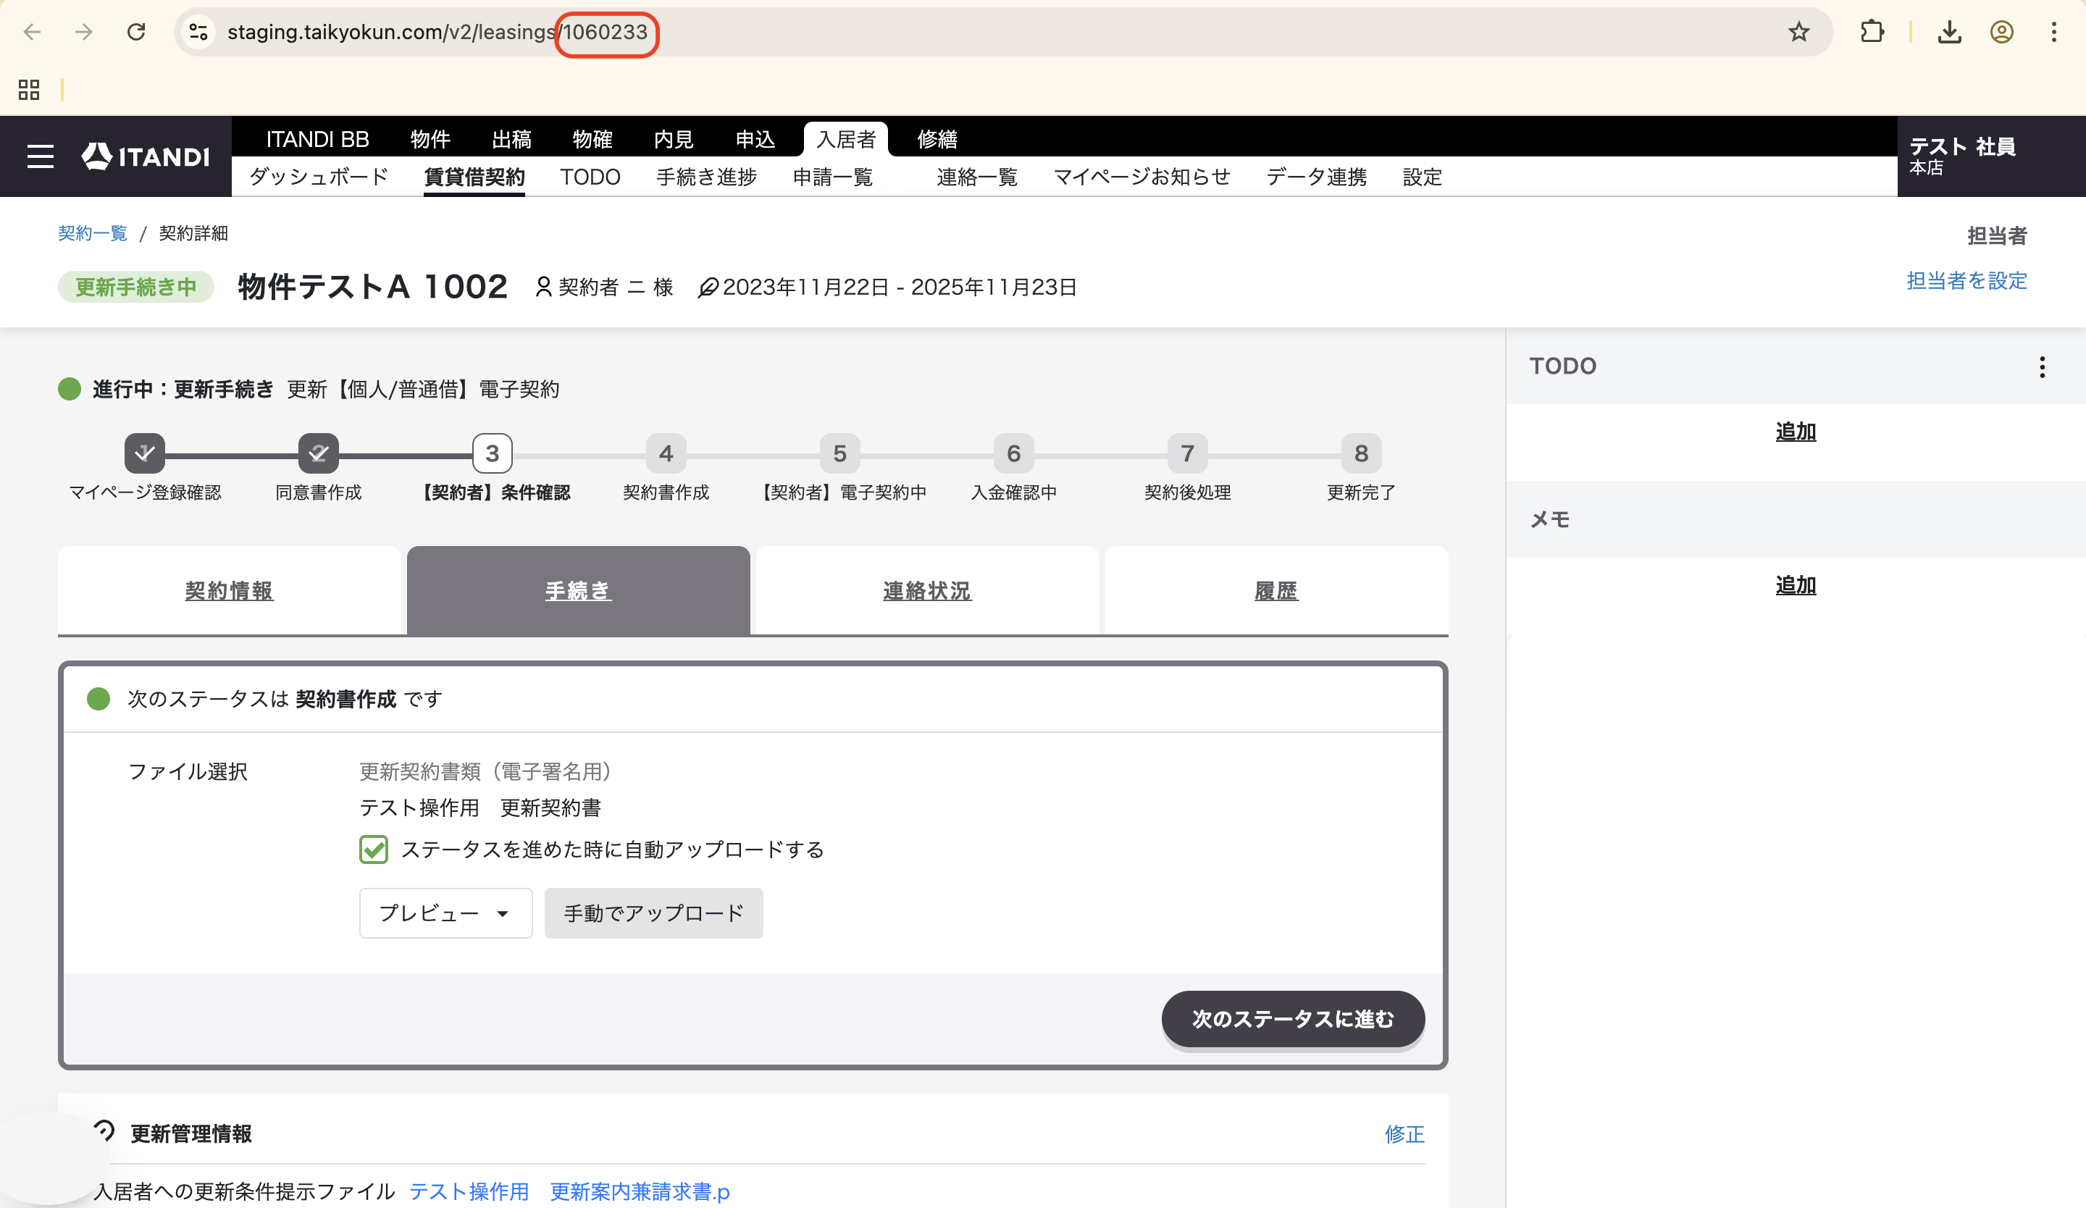Click テスト操作用 更新契約書 file name
This screenshot has width=2086, height=1208.
pos(480,808)
